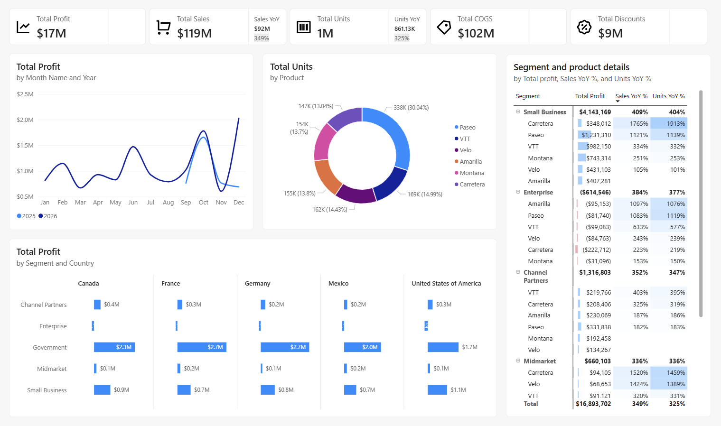Sort the table by Sales YoY % header
The height and width of the screenshot is (426, 721).
631,96
